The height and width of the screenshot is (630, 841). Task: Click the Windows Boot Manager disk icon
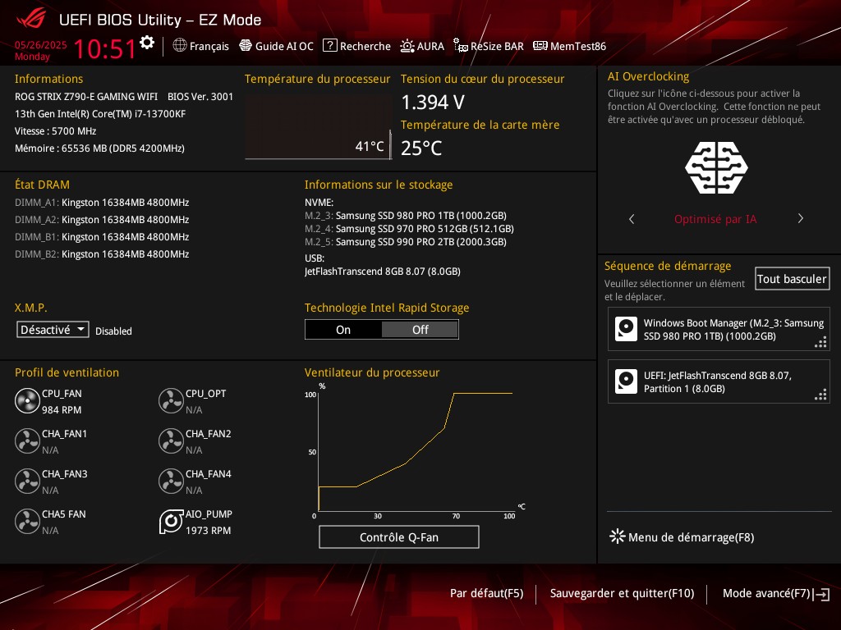626,329
